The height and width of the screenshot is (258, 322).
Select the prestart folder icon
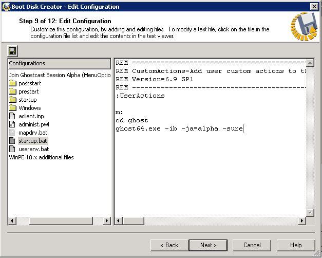coord(13,91)
